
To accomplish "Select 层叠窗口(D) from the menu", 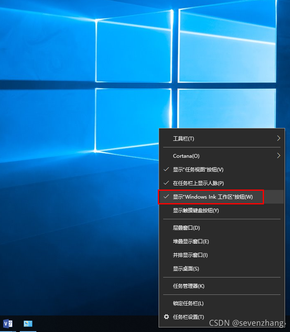I will [x=221, y=228].
